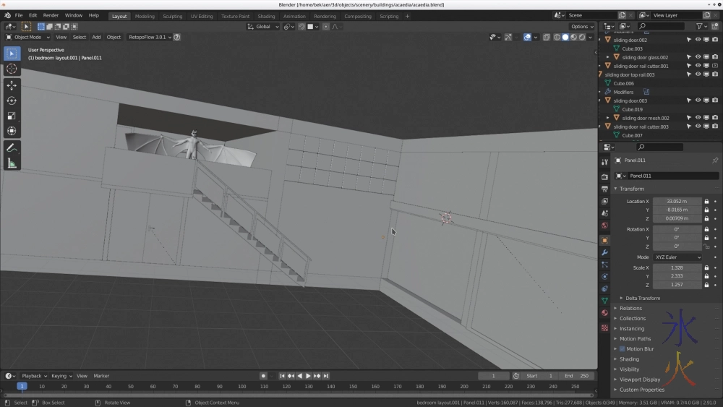Viewport: 723px width, 407px height.
Task: Click the Options button in viewport header
Action: 581,27
